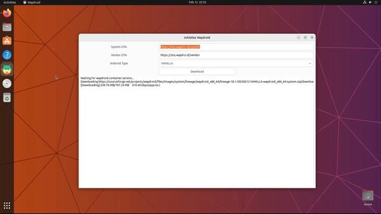Open the Waydroid app menu in top bar
The image size is (381, 214).
32,2
